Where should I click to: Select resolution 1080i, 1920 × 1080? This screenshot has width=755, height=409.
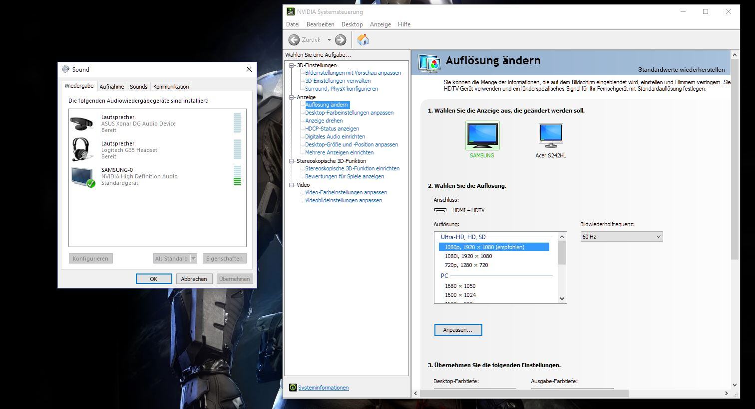(468, 256)
